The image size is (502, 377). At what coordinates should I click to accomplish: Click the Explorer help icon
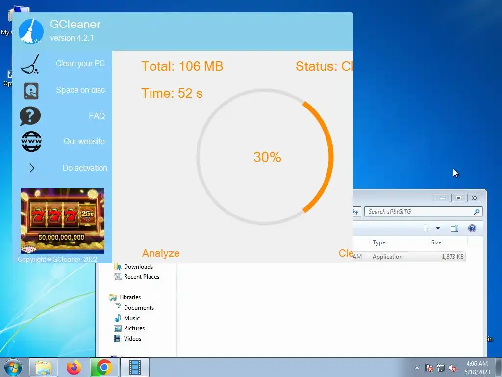pos(472,228)
